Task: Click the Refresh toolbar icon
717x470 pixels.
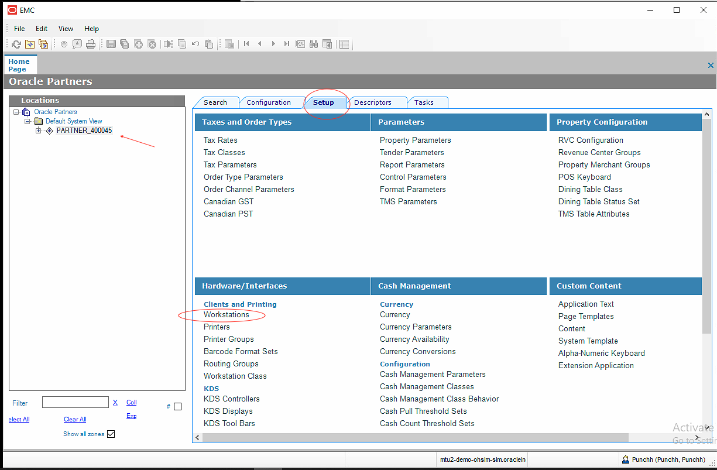Action: (16, 44)
